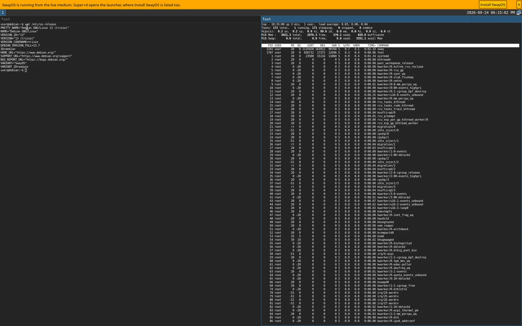Click the kauditd process row
Screen dimensions: 522x326
point(390,219)
